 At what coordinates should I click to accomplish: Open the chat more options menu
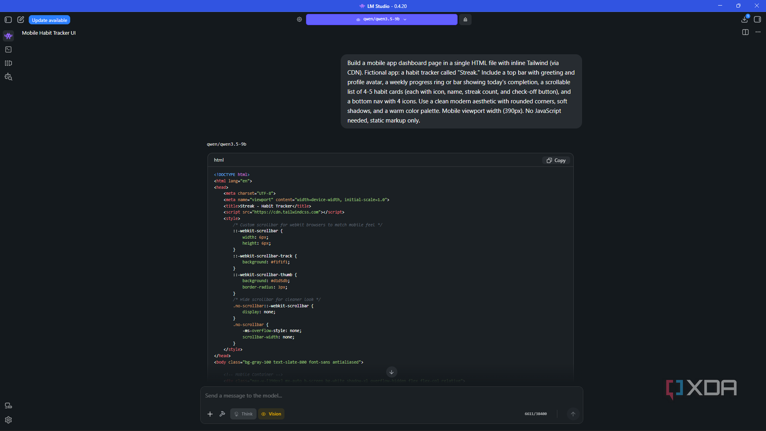(x=758, y=32)
